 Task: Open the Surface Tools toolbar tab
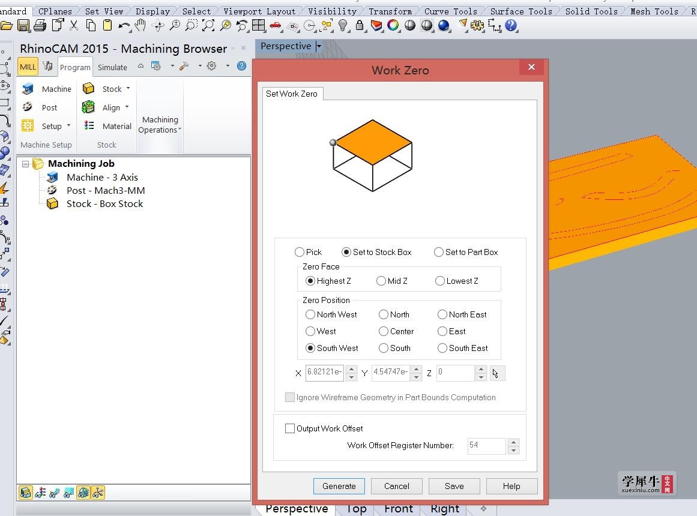[521, 11]
